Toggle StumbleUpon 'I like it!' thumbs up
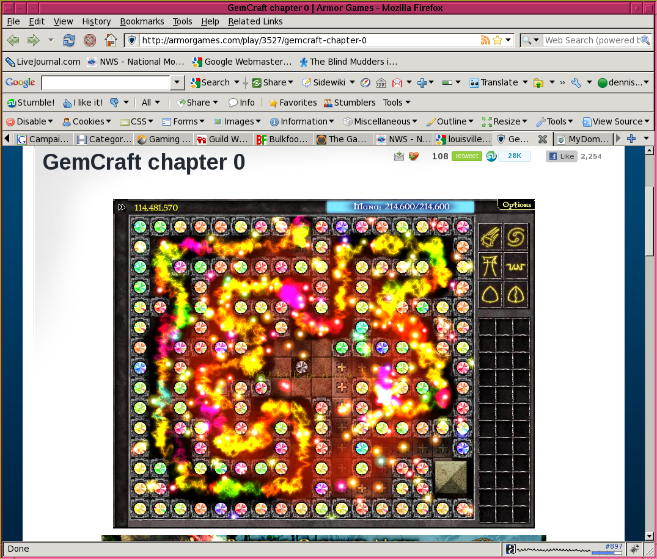The image size is (657, 559). coord(84,103)
